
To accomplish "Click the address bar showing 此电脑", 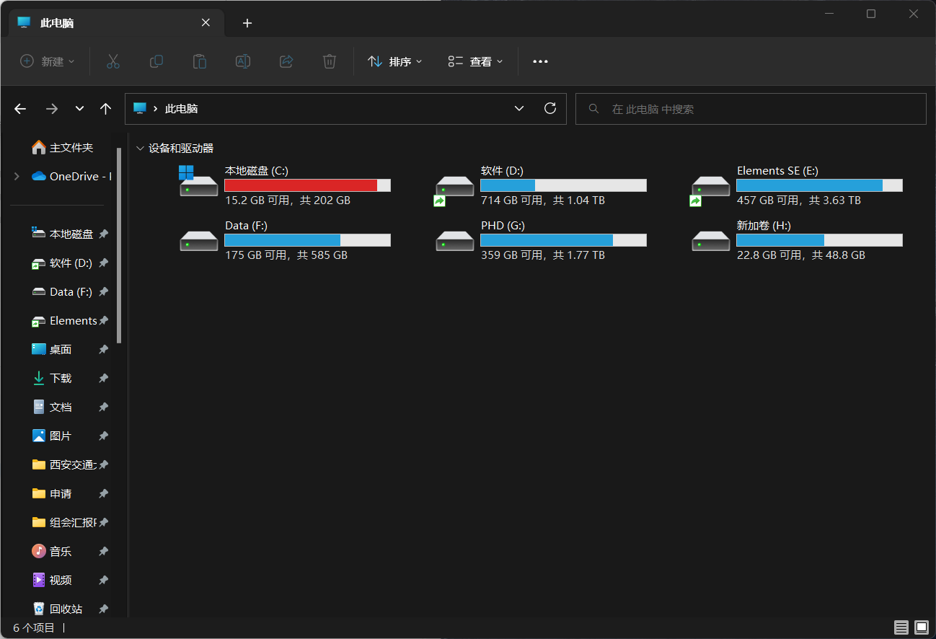I will [x=345, y=109].
